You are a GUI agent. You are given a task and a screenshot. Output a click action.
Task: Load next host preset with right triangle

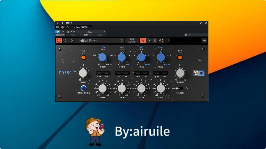(x=74, y=32)
